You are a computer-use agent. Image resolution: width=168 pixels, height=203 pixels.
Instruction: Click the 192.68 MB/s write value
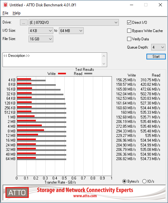tap(126, 117)
